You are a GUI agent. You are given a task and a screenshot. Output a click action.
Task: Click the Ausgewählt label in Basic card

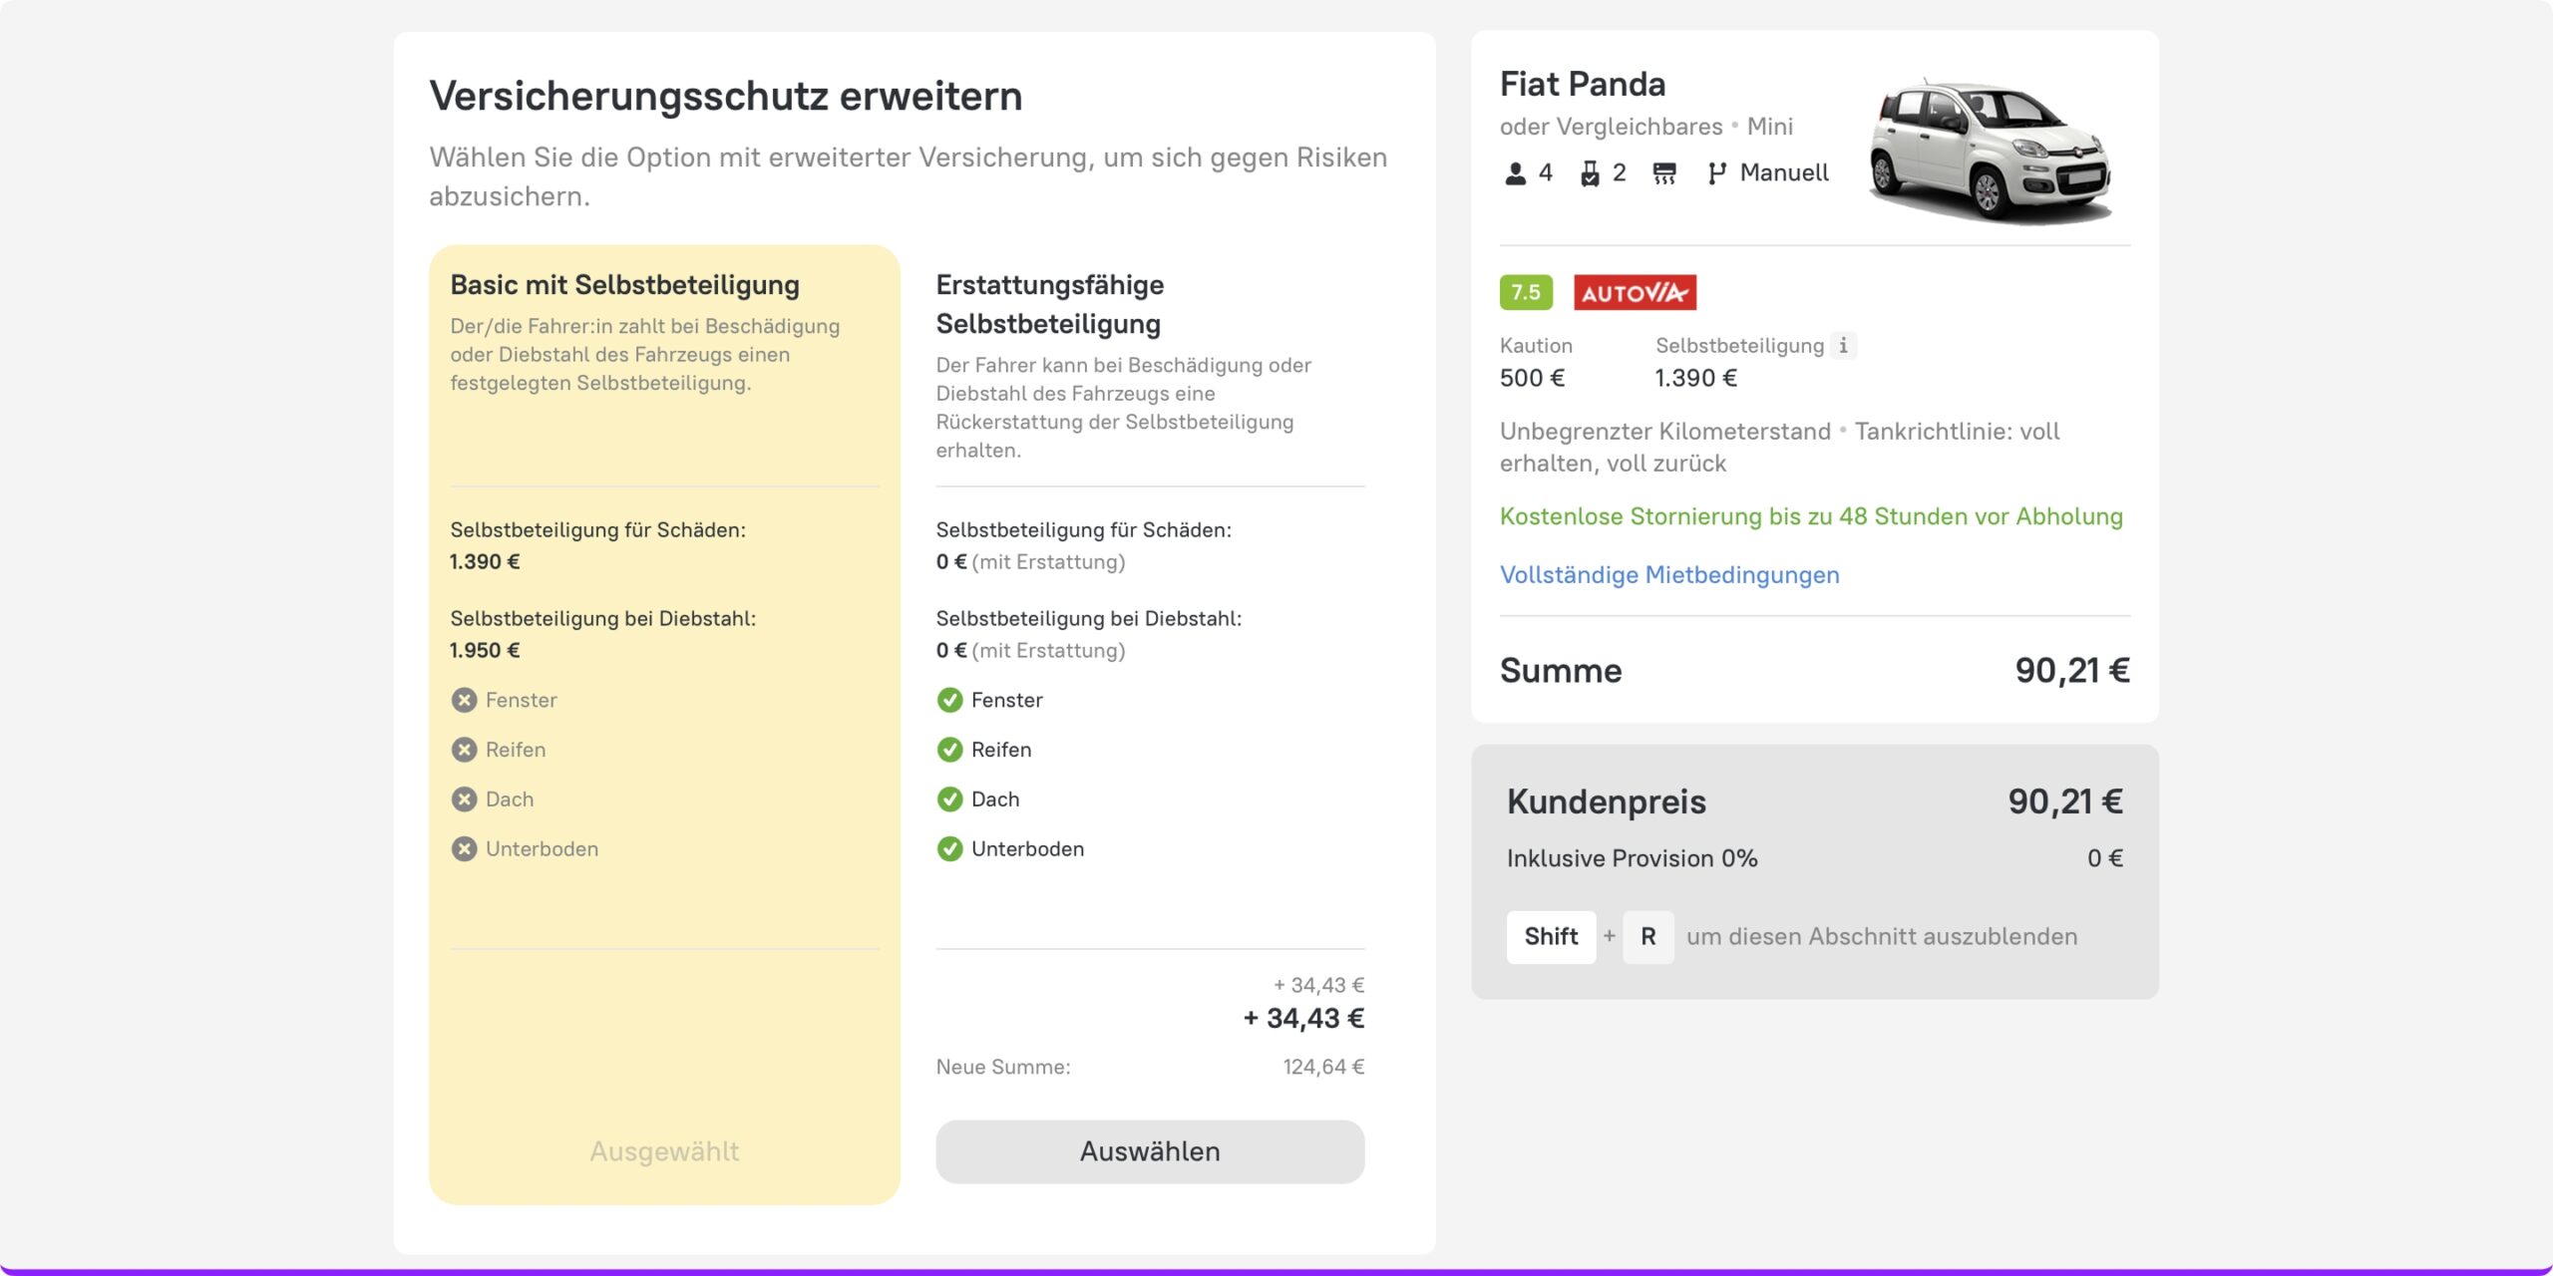pyautogui.click(x=664, y=1151)
